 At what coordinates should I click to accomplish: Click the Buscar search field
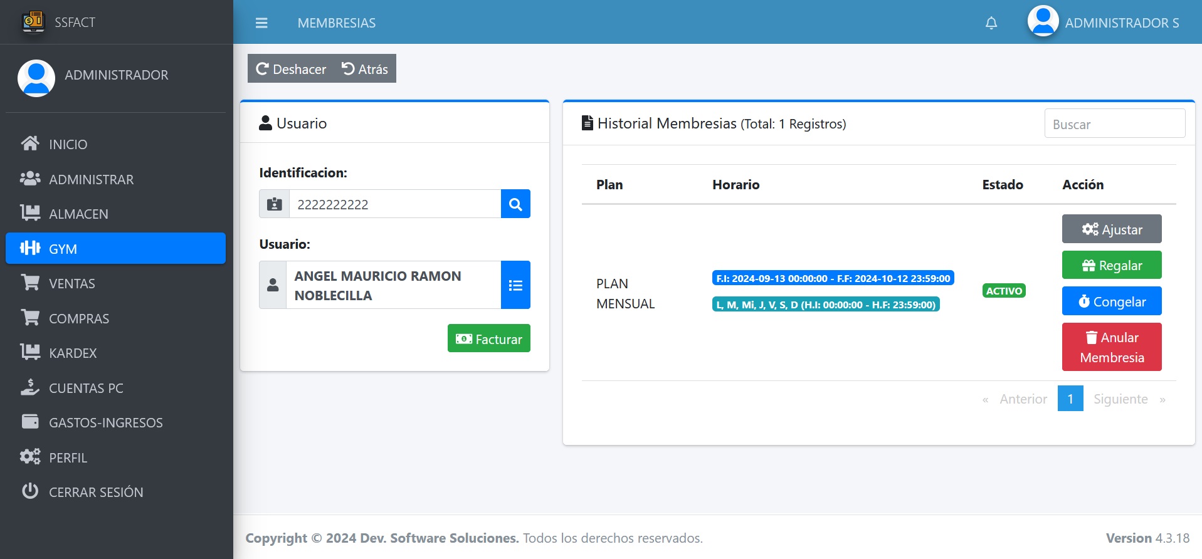(x=1114, y=124)
